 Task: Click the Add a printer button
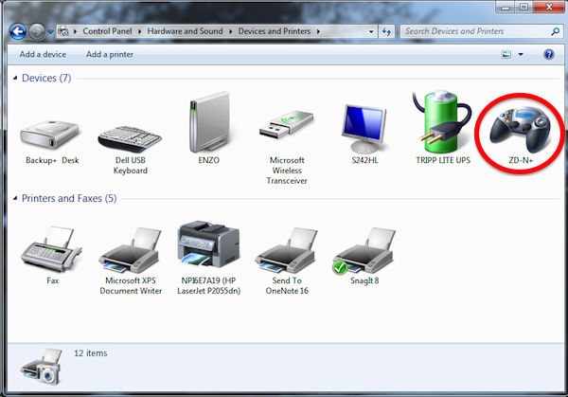coord(110,55)
